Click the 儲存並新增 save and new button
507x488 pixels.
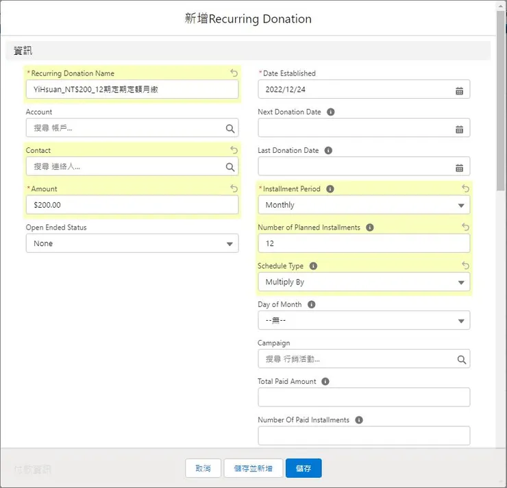(253, 468)
